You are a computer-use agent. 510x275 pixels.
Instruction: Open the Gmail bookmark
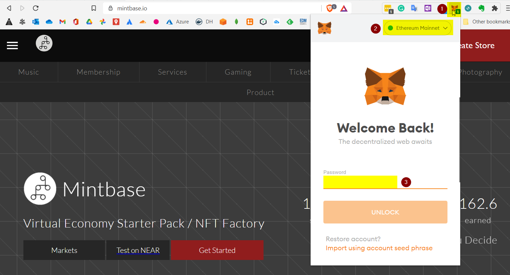click(63, 22)
